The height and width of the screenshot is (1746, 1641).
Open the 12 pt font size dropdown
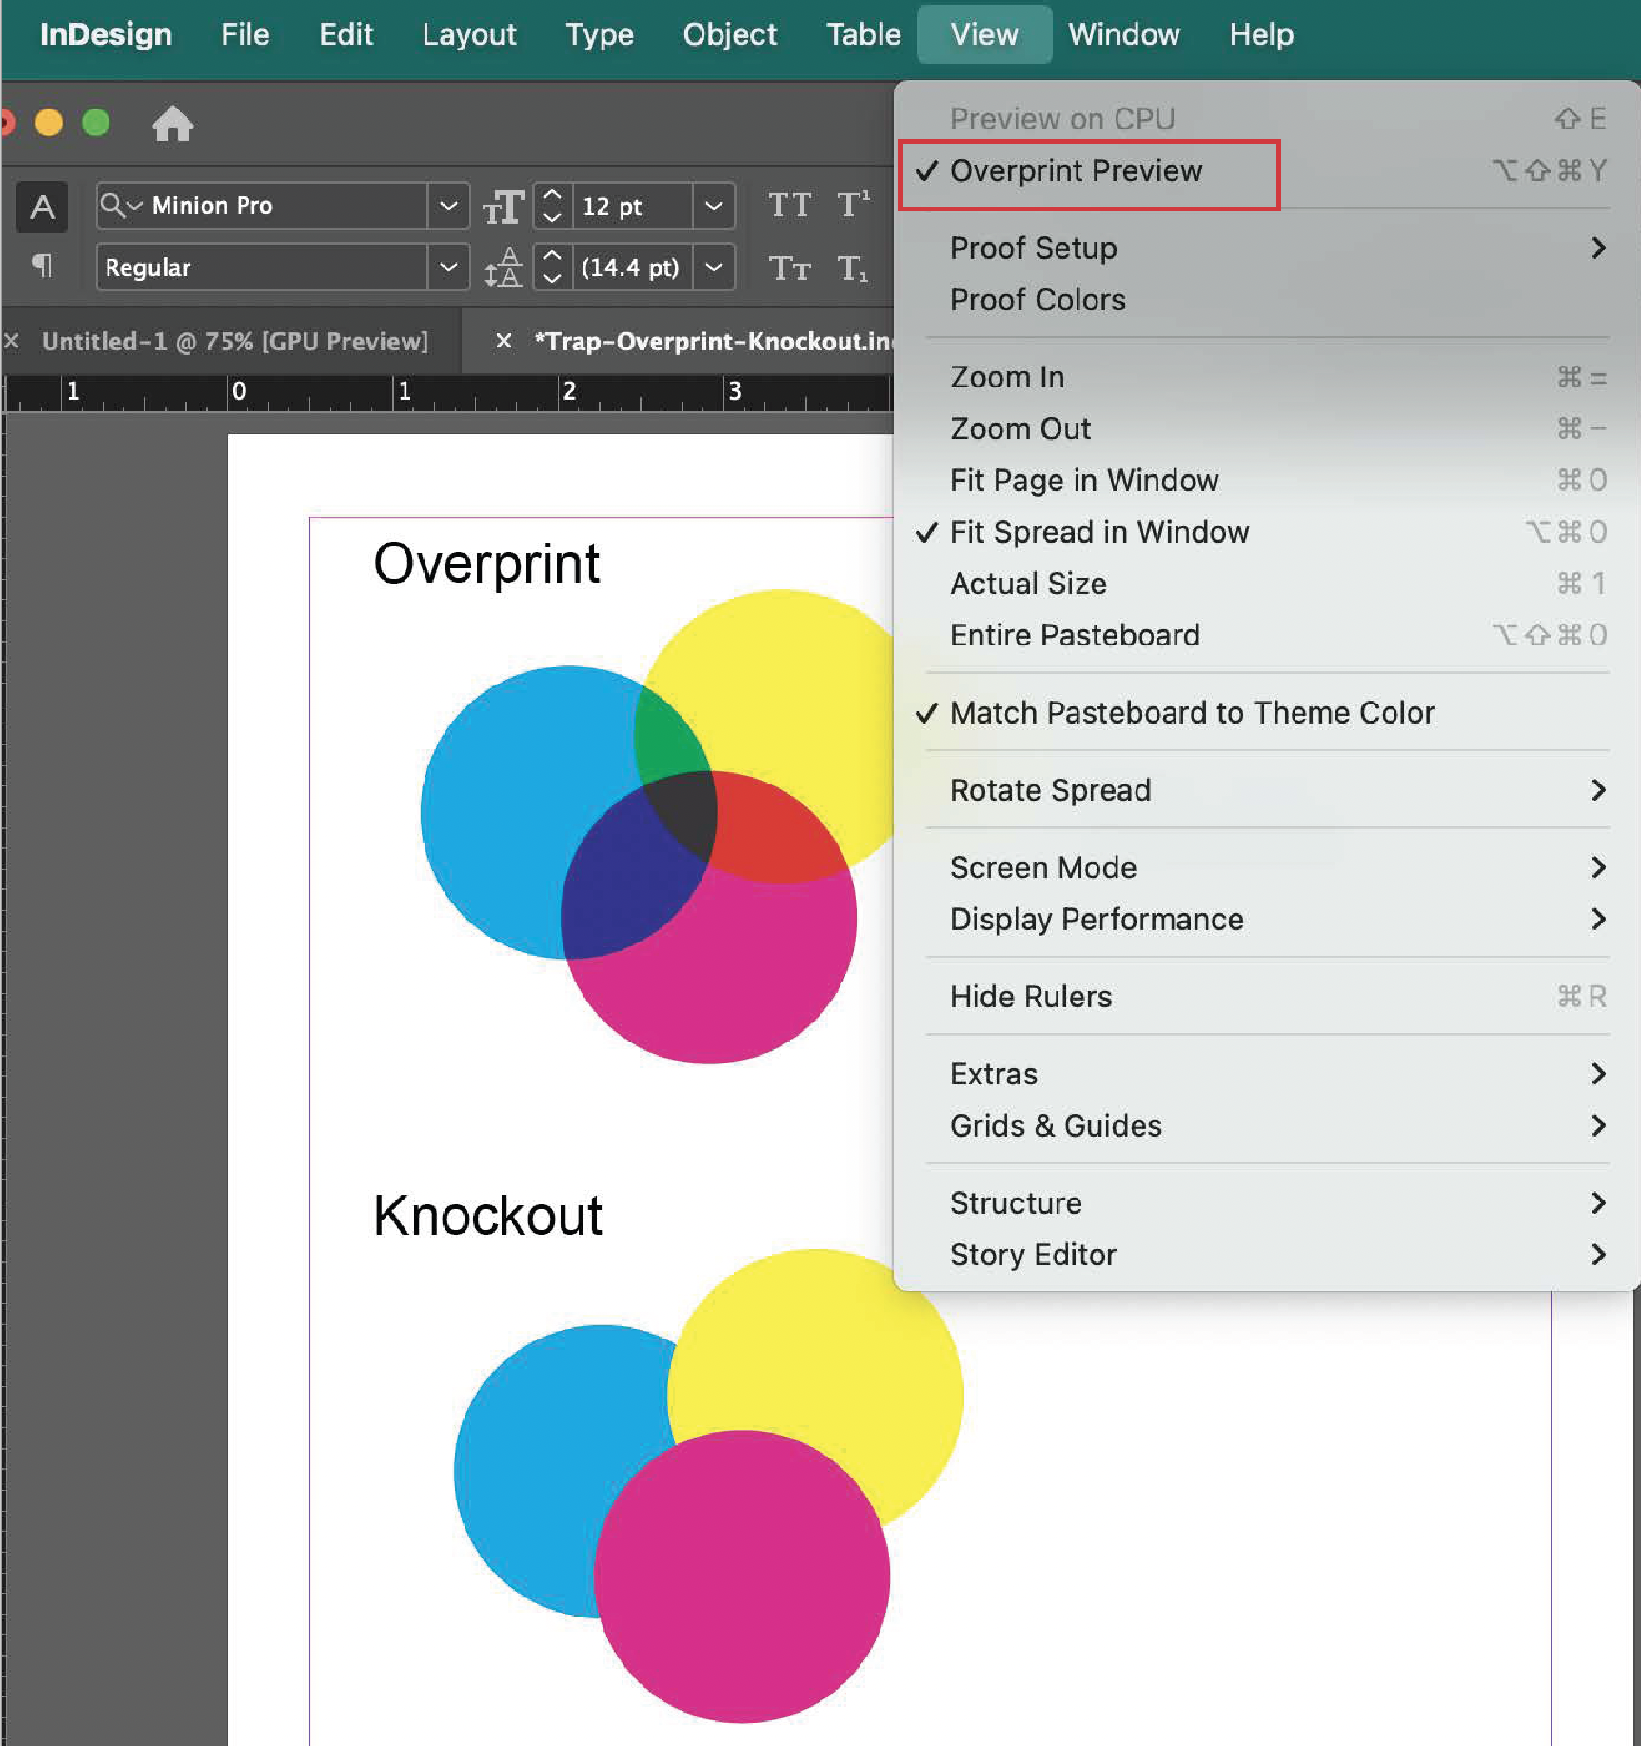pos(714,206)
